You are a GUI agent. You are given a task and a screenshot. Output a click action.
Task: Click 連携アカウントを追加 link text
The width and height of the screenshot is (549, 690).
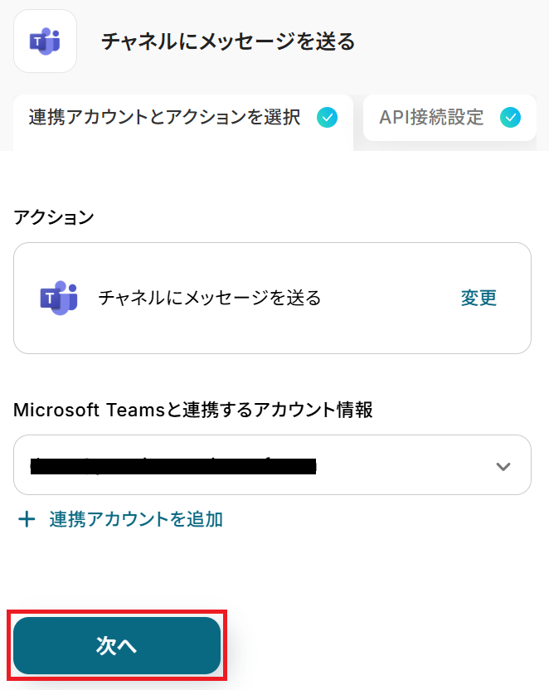(136, 520)
